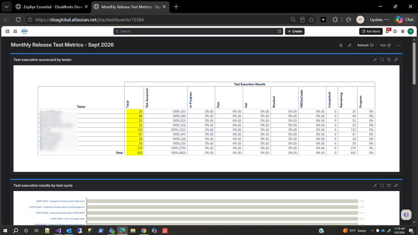
Task: Click the Refresh dashboard button
Action: click(365, 45)
